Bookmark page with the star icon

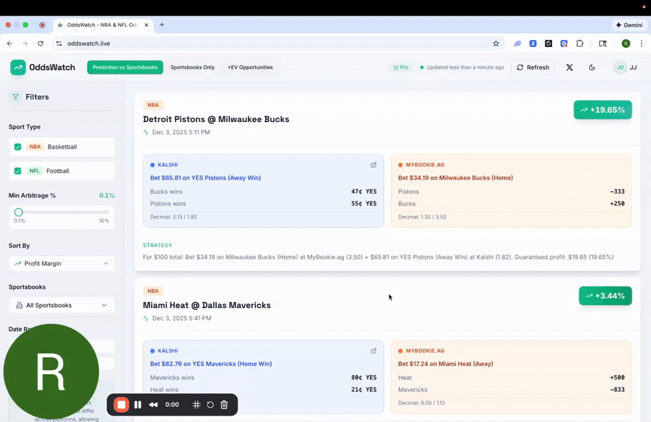tap(496, 43)
